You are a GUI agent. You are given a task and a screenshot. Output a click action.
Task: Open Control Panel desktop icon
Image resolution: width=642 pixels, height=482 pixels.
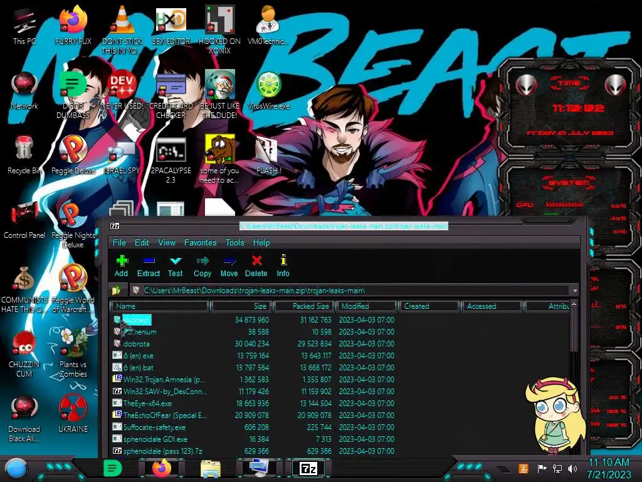[24, 220]
